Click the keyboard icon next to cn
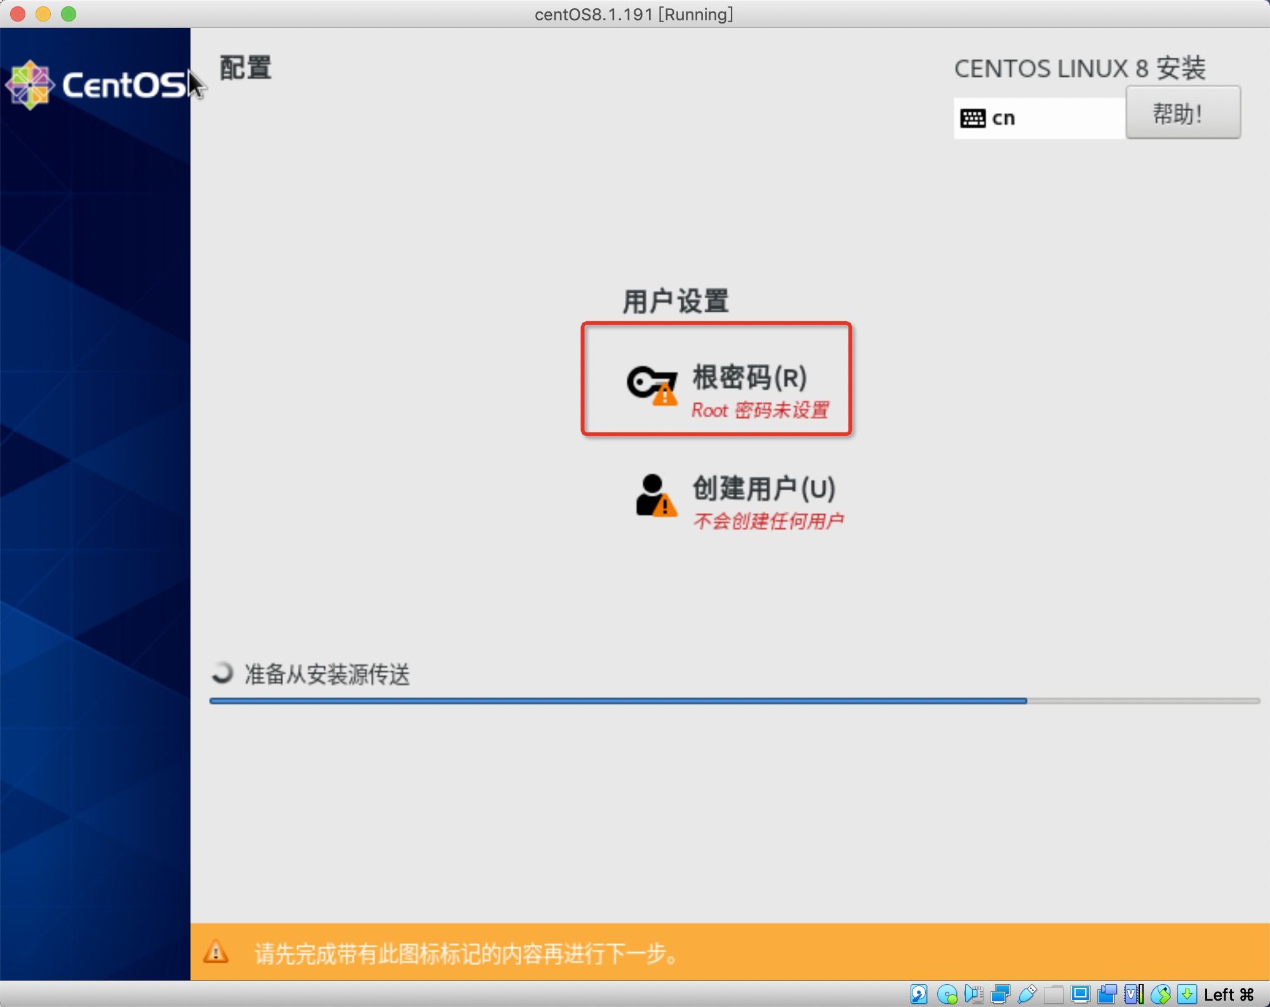This screenshot has width=1270, height=1007. click(972, 119)
